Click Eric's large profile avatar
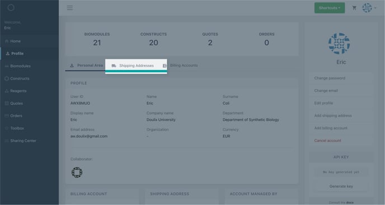 339,43
